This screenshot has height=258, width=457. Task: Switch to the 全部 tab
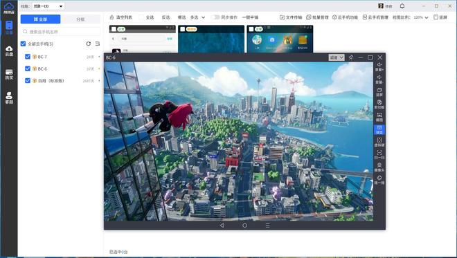pyautogui.click(x=40, y=19)
